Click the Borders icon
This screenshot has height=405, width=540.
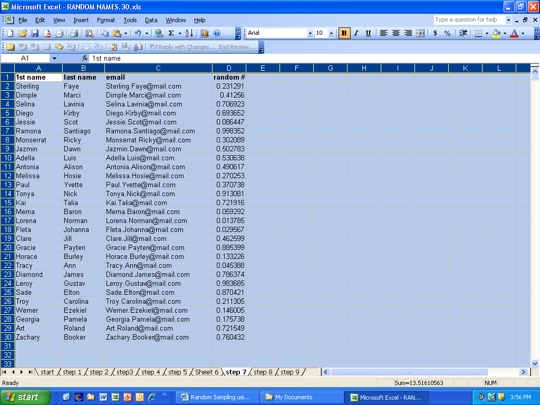(x=478, y=33)
